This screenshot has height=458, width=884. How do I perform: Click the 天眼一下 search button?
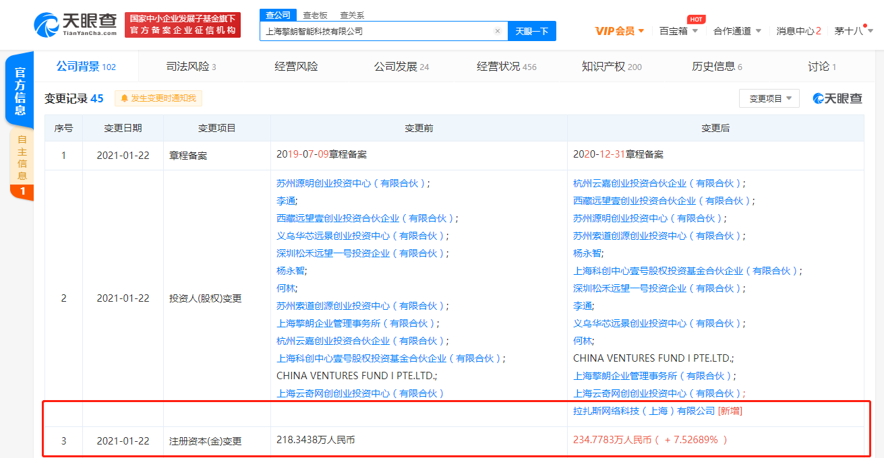532,31
